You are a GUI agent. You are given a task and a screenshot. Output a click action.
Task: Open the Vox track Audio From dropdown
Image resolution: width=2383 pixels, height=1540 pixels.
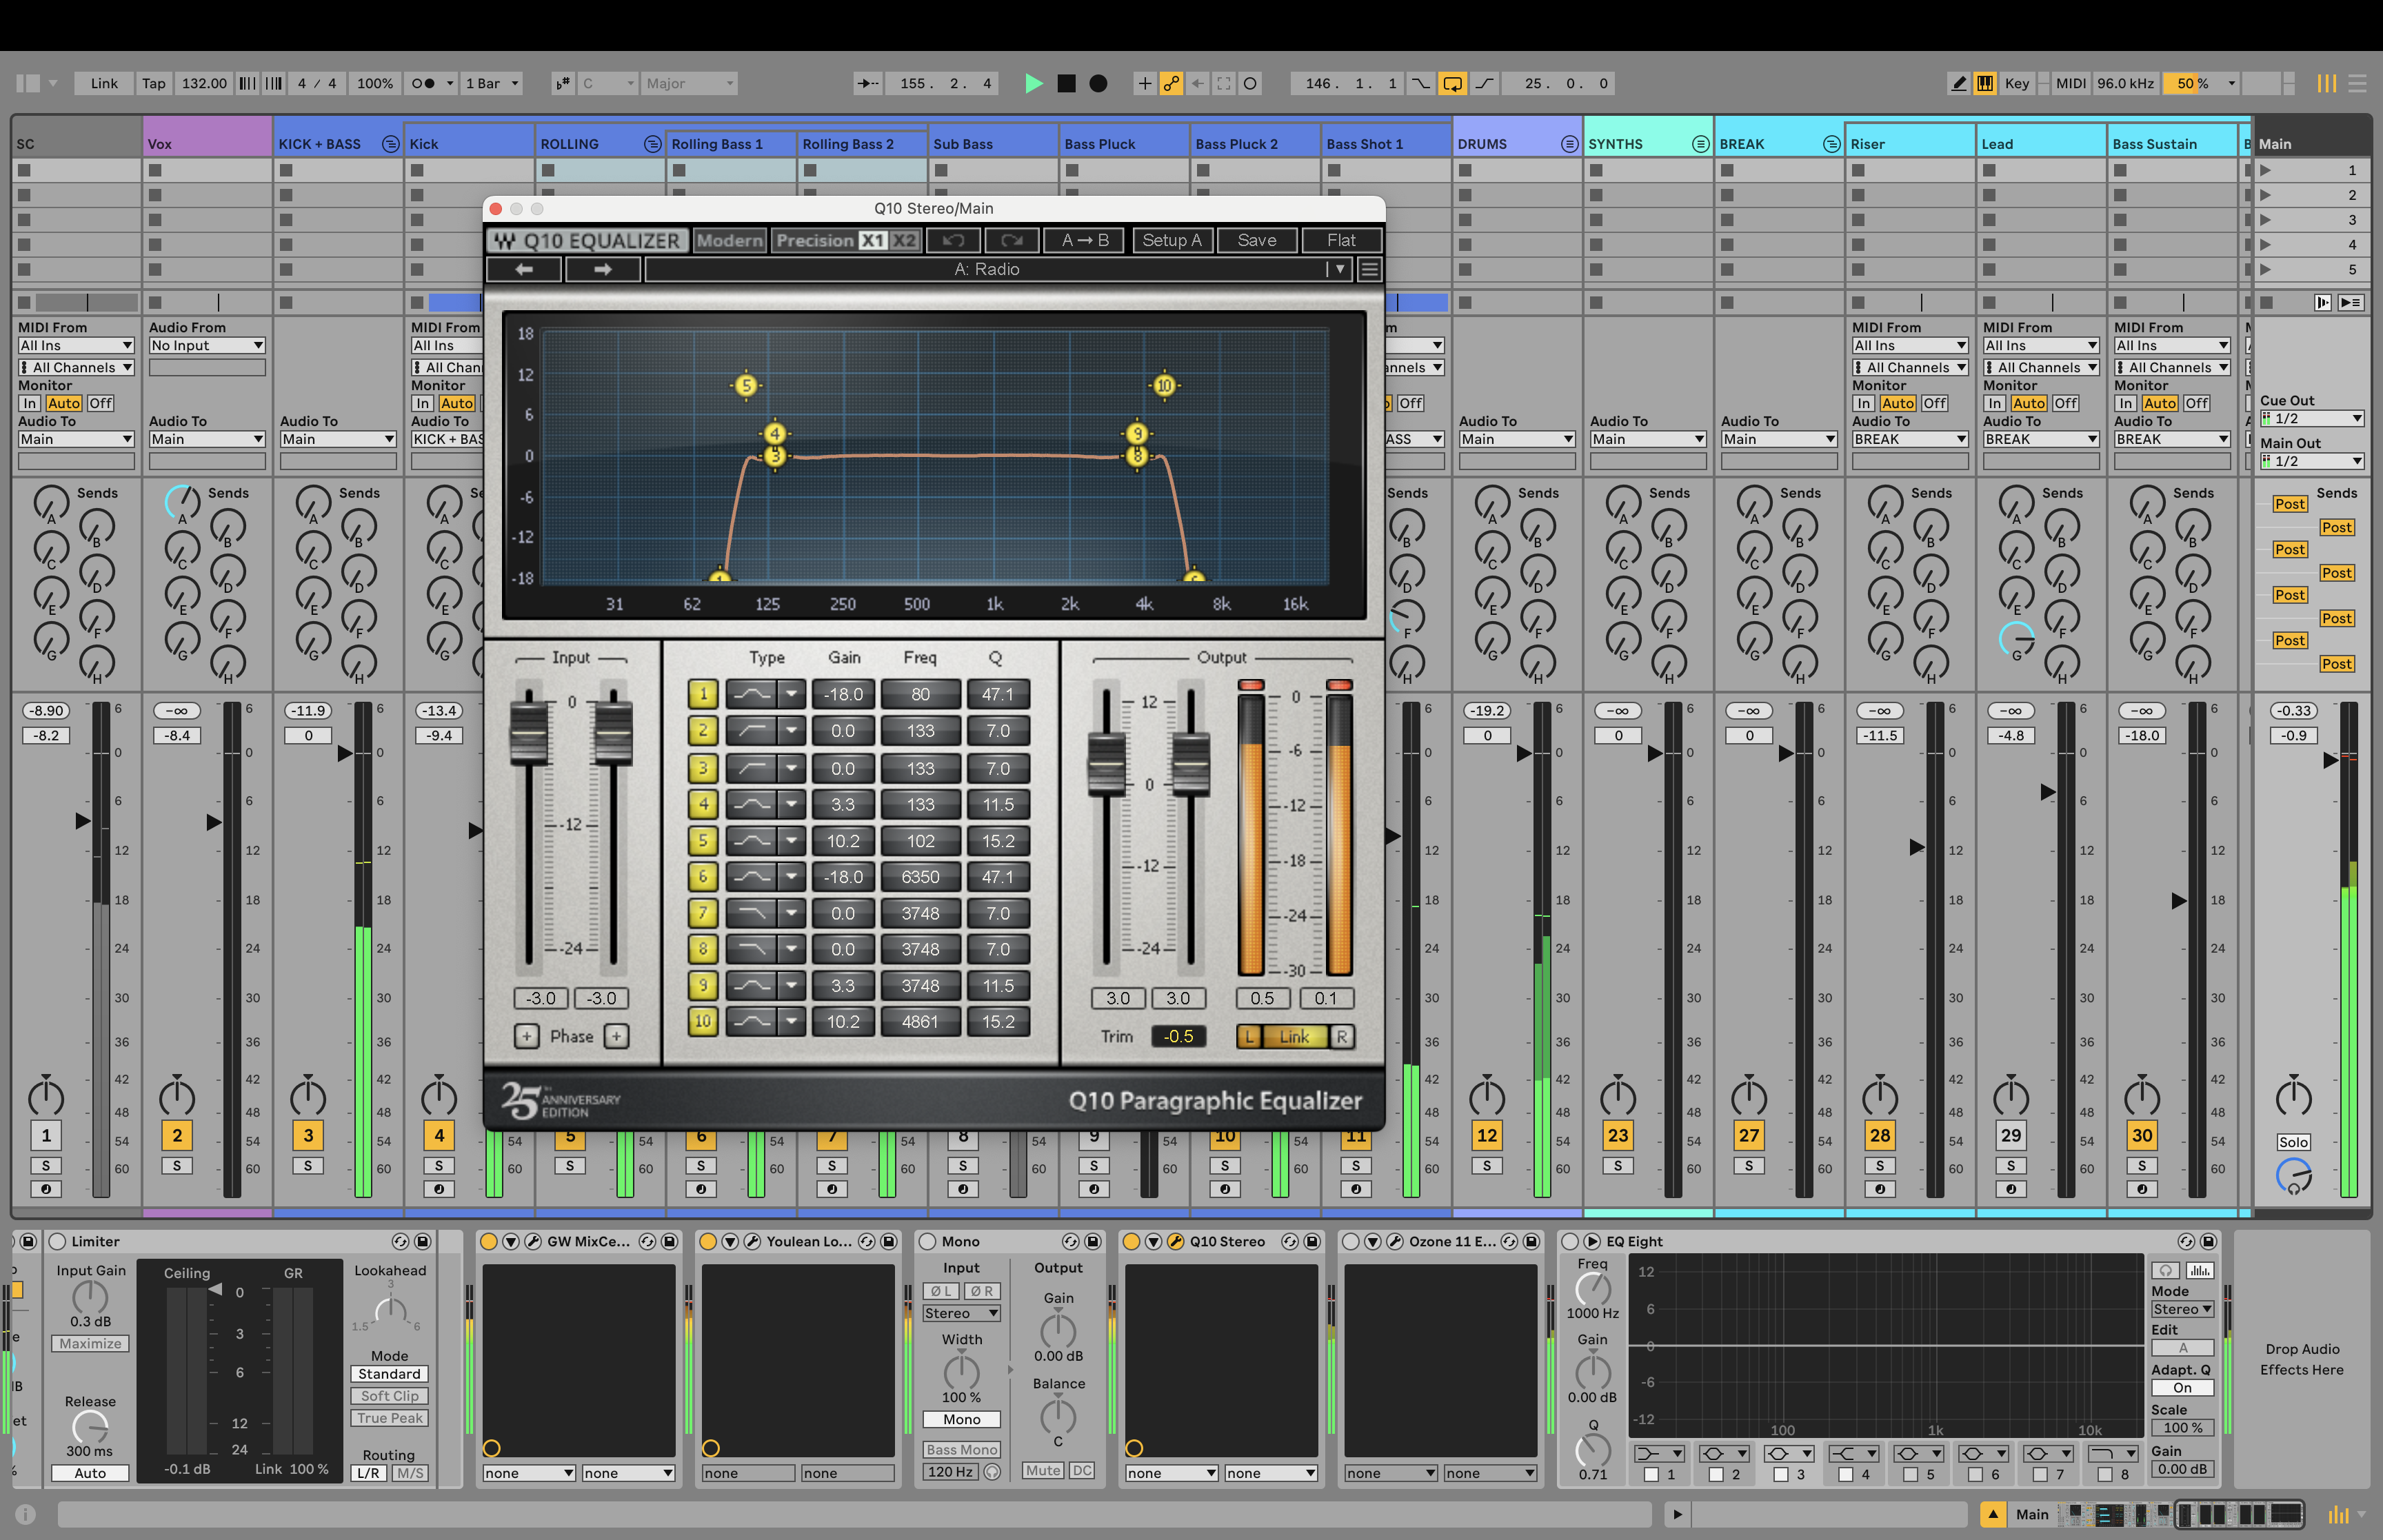point(206,345)
